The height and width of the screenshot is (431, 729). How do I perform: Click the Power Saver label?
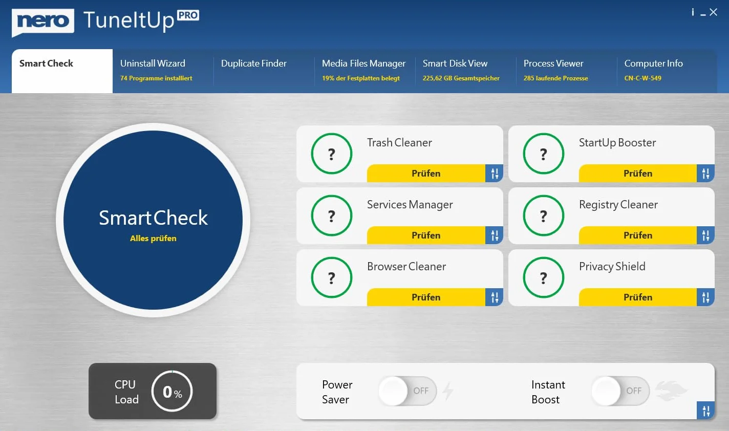(337, 392)
